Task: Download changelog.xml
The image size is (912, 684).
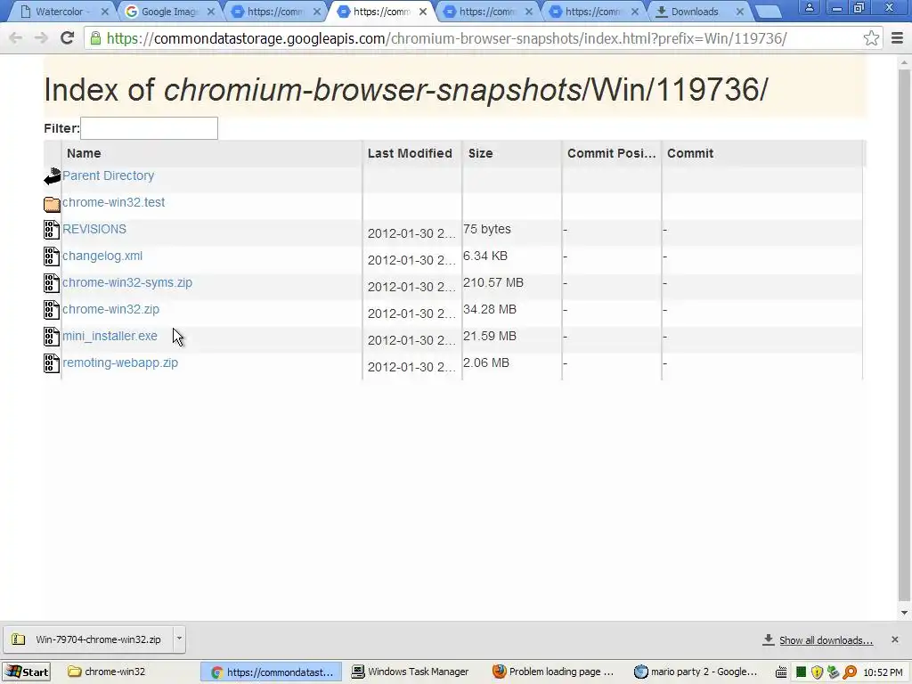Action: tap(102, 256)
